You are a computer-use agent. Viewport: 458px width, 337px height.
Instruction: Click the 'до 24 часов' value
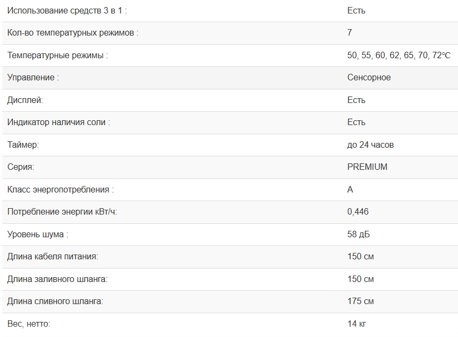tap(371, 145)
